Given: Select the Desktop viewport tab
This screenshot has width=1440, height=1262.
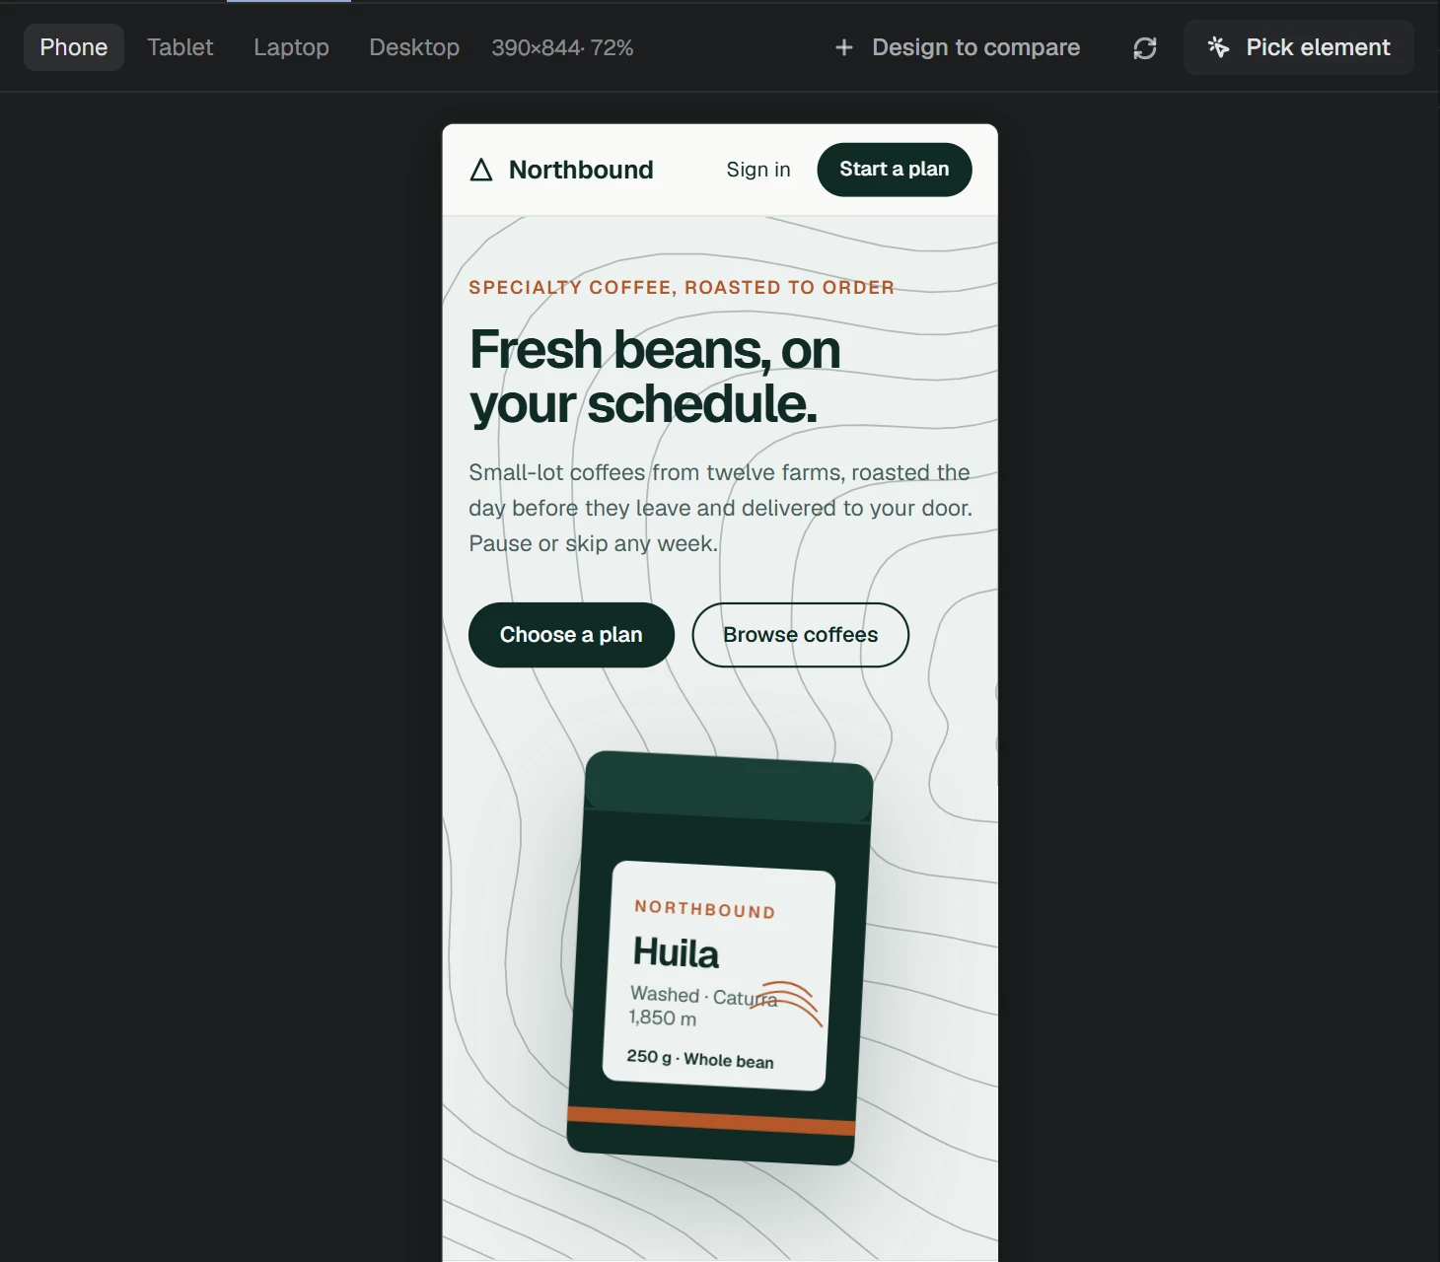Looking at the screenshot, I should 414,47.
